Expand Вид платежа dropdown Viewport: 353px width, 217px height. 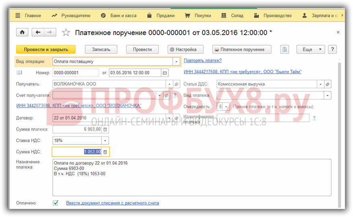click(x=328, y=95)
